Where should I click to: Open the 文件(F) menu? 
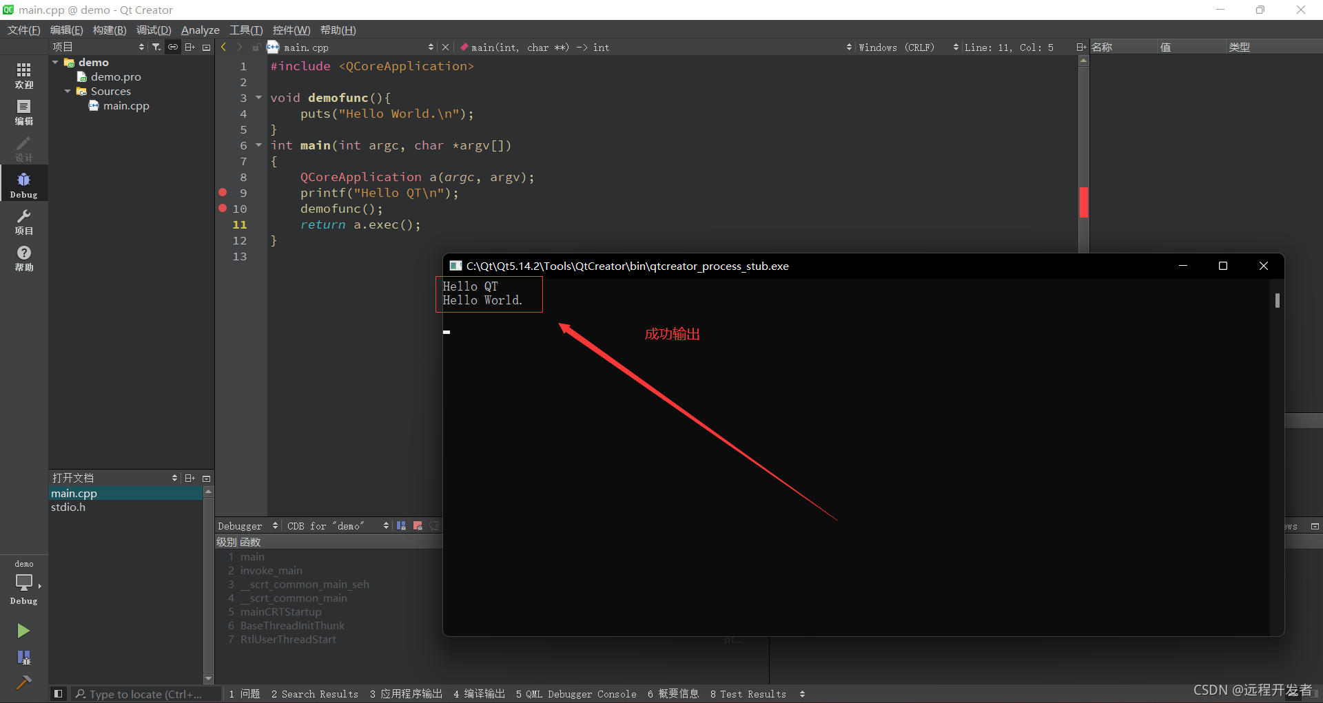(24, 30)
